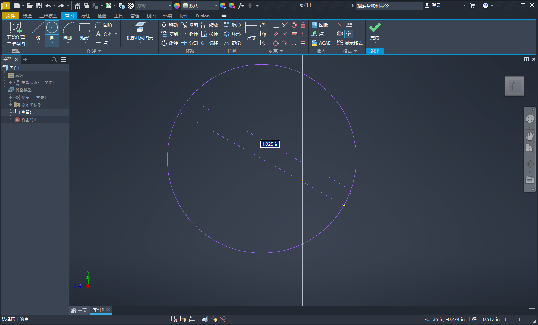Image resolution: width=538 pixels, height=325 pixels.
Task: Switch to the Fusion ribbon tab
Action: tap(203, 16)
